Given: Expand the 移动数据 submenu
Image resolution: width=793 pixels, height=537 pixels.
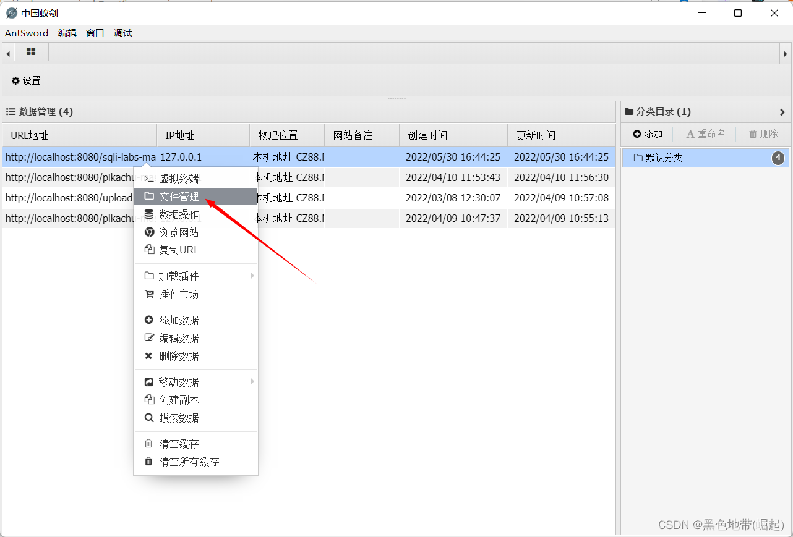Looking at the screenshot, I should point(179,381).
